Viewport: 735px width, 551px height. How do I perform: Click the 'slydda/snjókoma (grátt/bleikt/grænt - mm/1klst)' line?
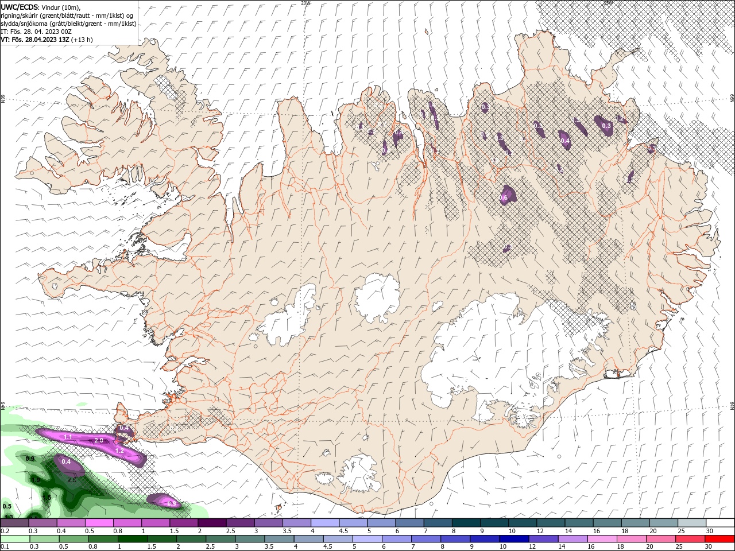click(x=68, y=24)
